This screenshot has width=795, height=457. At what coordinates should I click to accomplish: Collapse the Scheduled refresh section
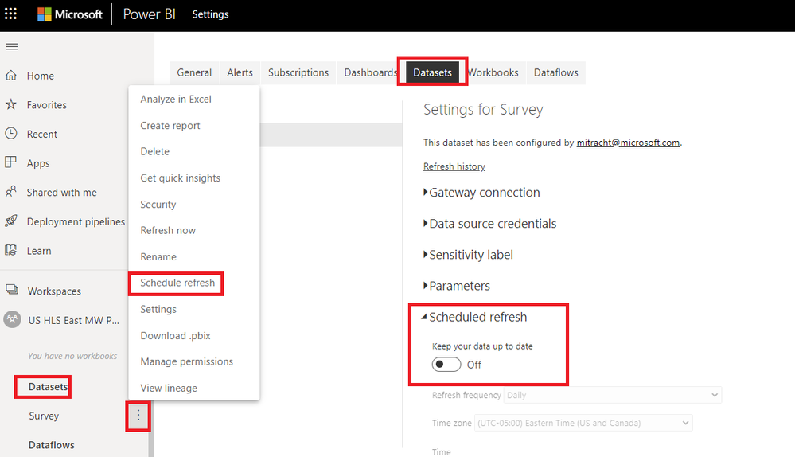coord(475,317)
